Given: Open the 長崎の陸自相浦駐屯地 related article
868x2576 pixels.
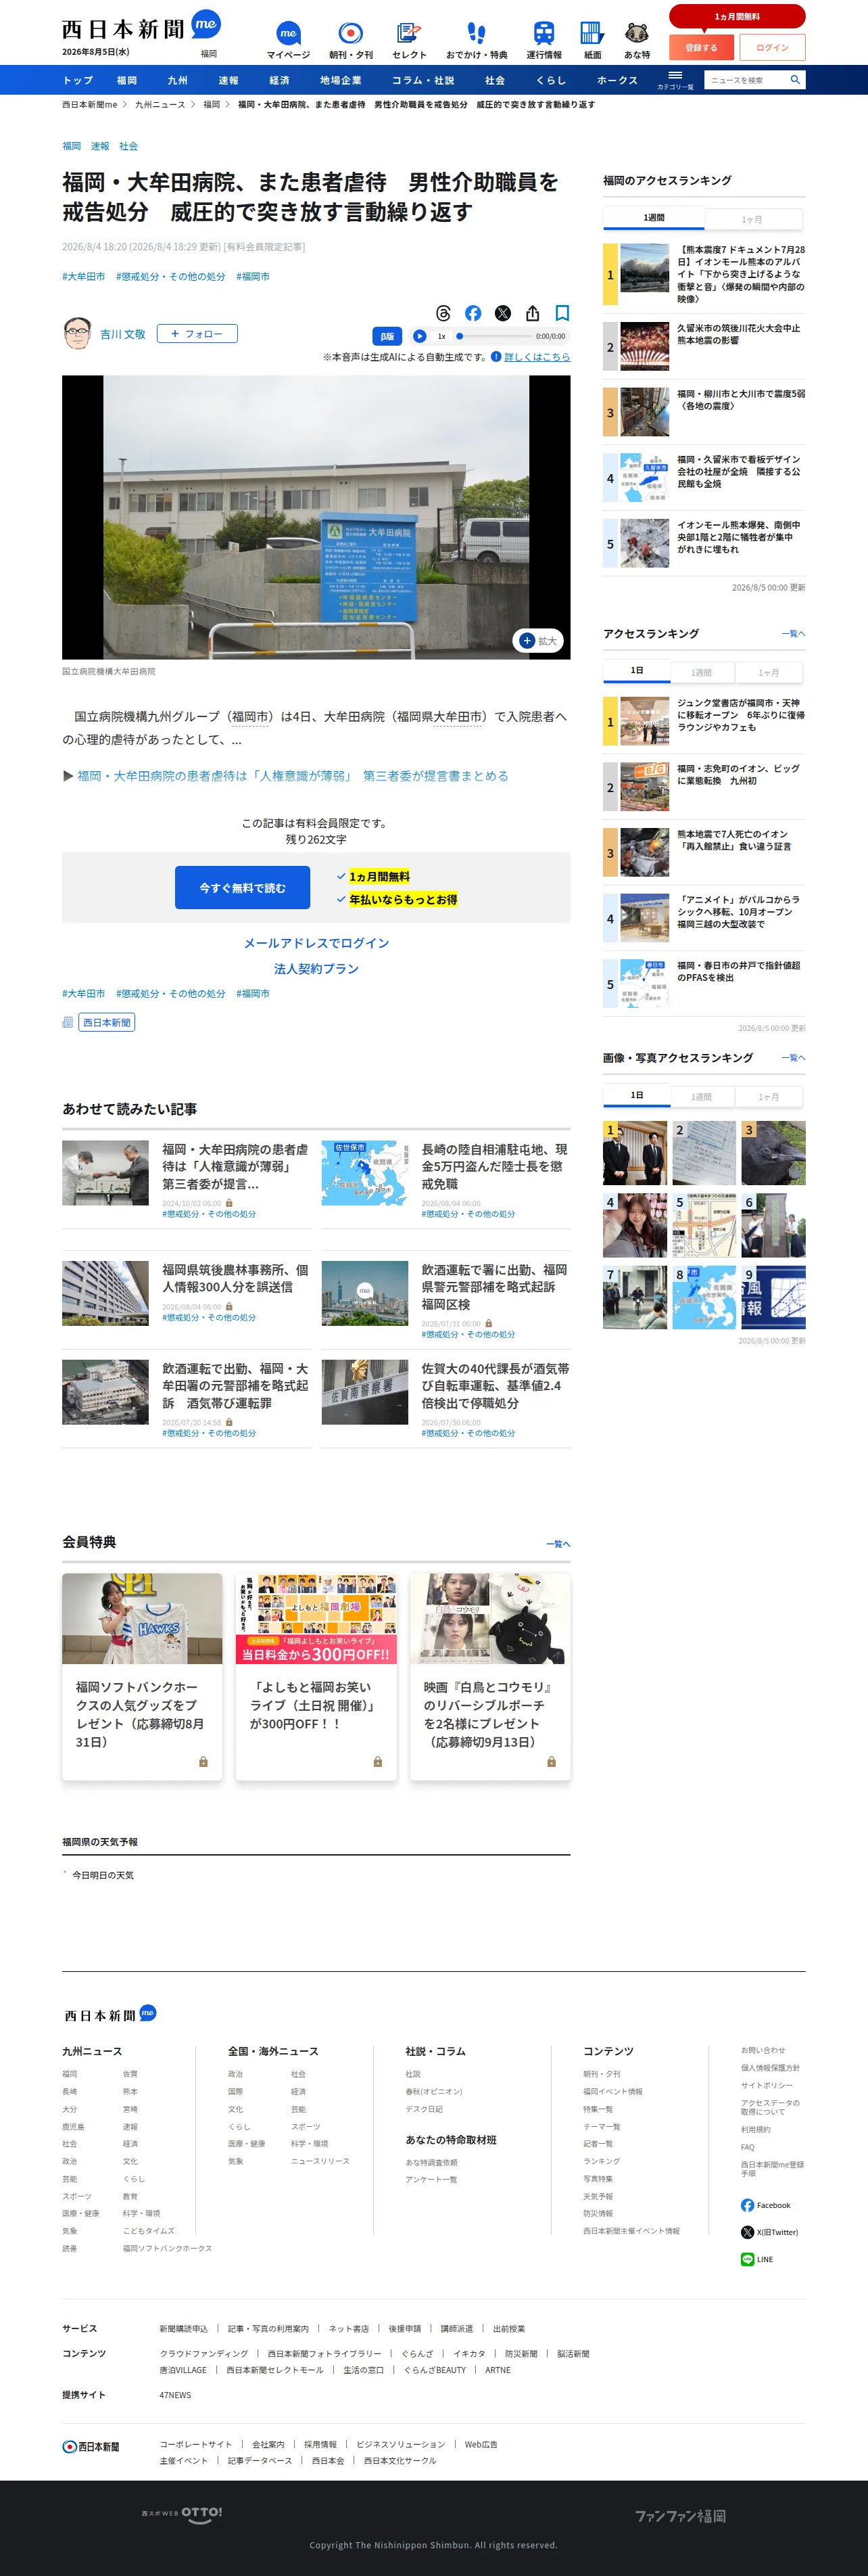Looking at the screenshot, I should (x=494, y=1166).
